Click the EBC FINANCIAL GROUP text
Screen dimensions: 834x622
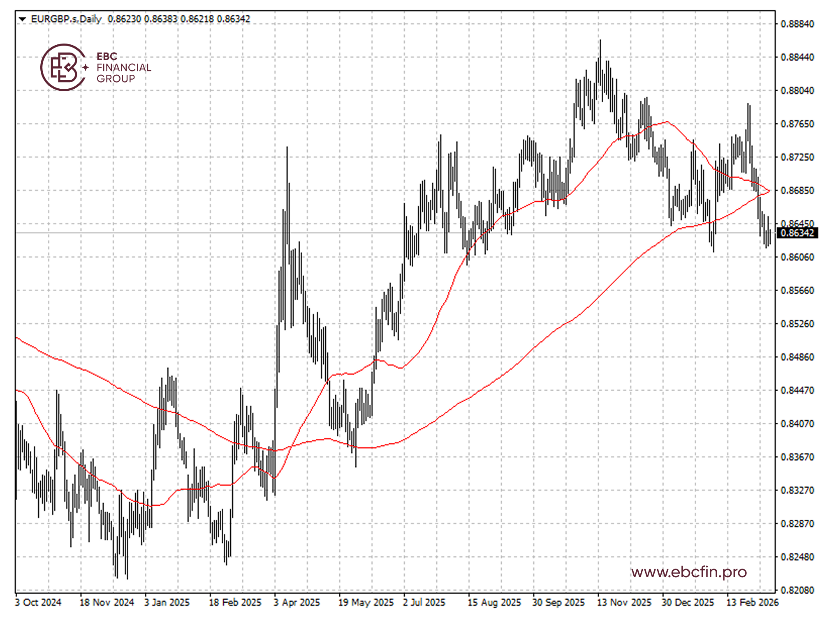click(124, 67)
